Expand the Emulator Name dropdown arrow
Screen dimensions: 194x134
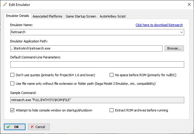(x=182, y=32)
